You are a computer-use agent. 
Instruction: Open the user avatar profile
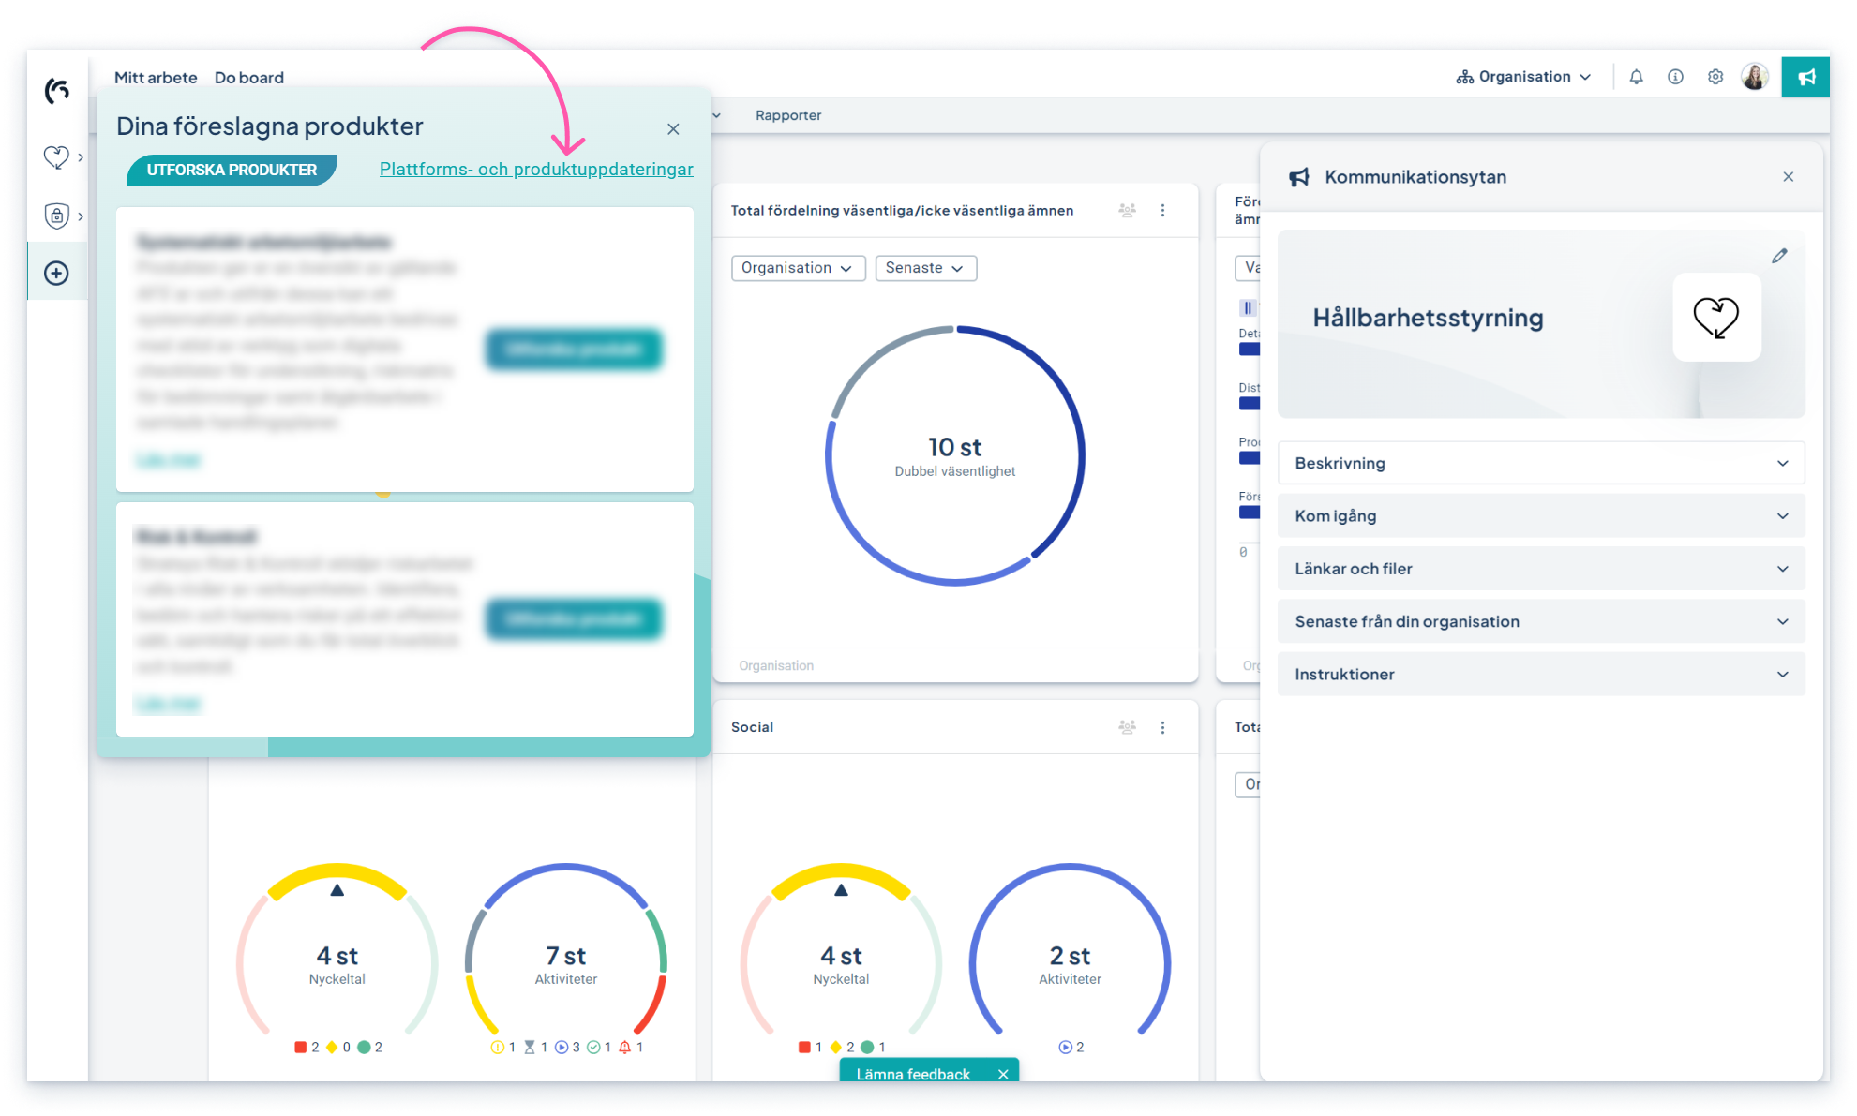click(1755, 77)
